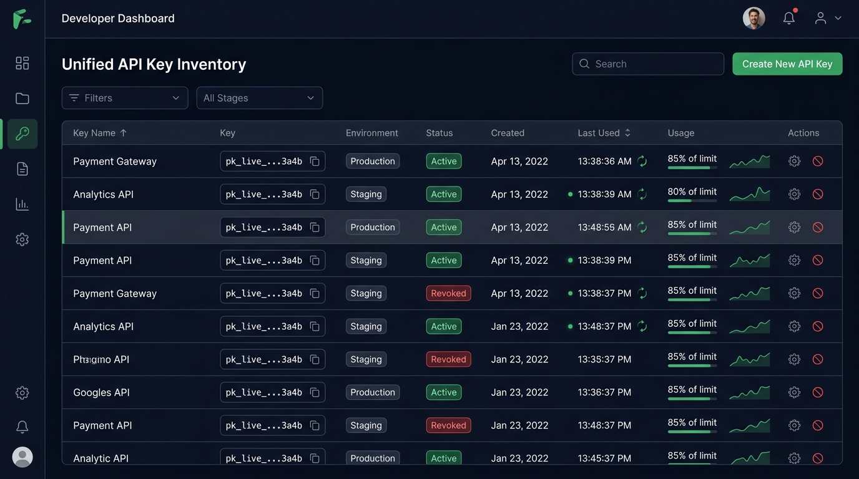Click the Key column header

pos(227,133)
